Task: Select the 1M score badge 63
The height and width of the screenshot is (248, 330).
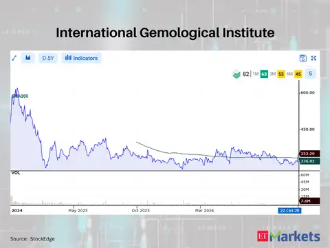Action: 264,74
